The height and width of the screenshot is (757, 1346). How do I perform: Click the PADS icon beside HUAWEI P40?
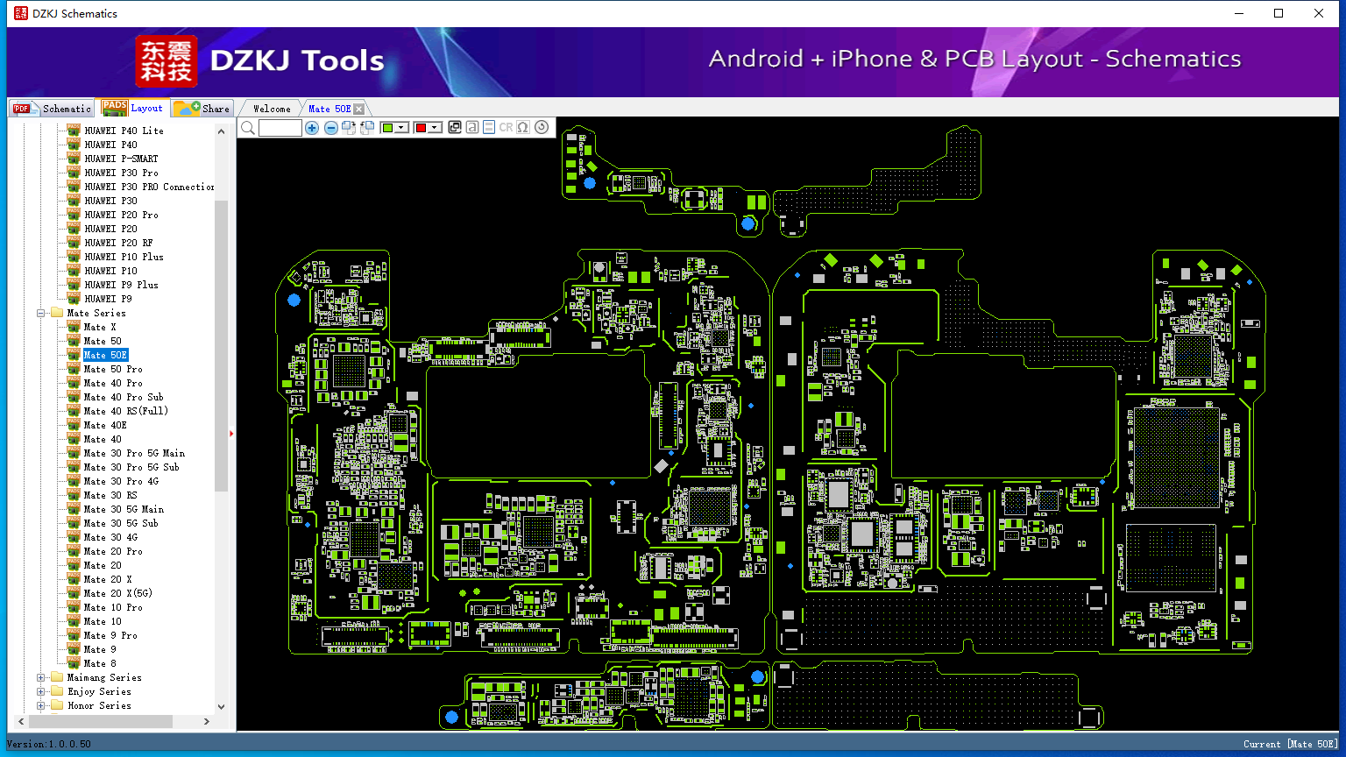74,145
